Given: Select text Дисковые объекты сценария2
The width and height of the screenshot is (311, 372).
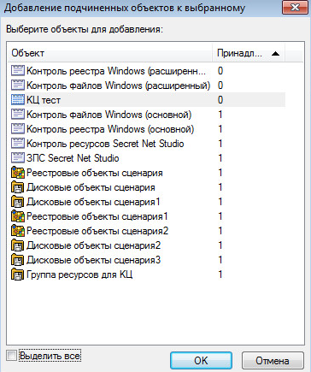Looking at the screenshot, I should (x=93, y=245).
